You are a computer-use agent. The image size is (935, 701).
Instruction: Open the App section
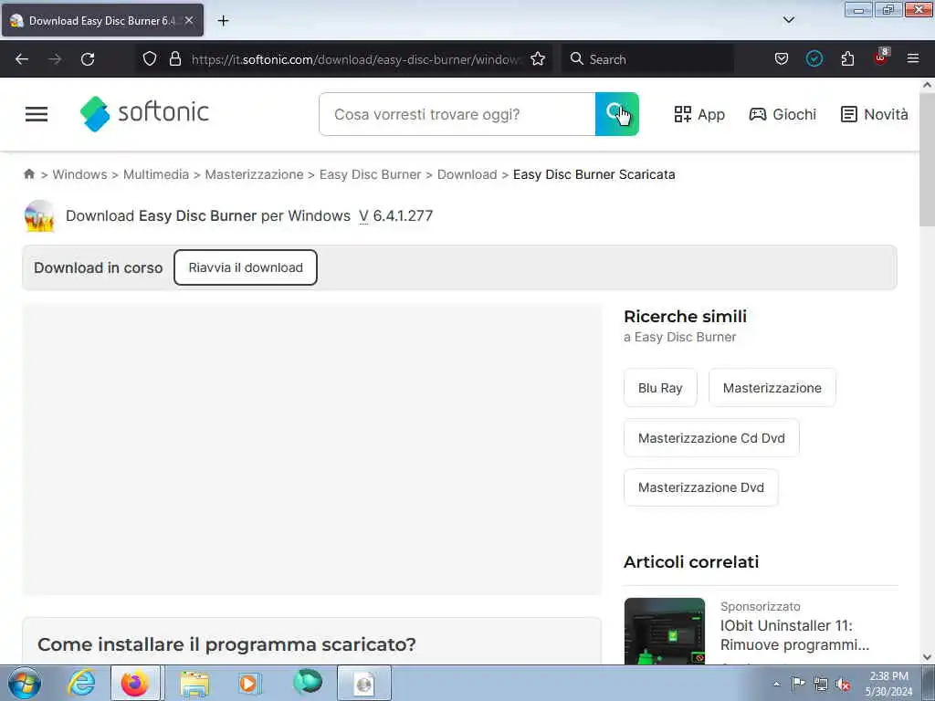coord(699,114)
